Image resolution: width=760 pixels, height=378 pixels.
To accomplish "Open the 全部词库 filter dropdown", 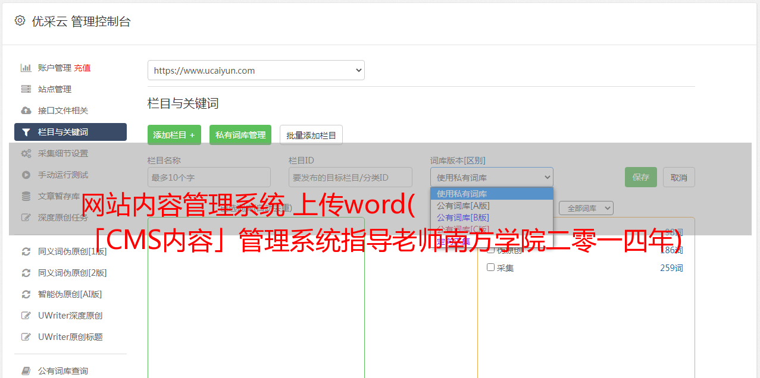I will [x=586, y=208].
